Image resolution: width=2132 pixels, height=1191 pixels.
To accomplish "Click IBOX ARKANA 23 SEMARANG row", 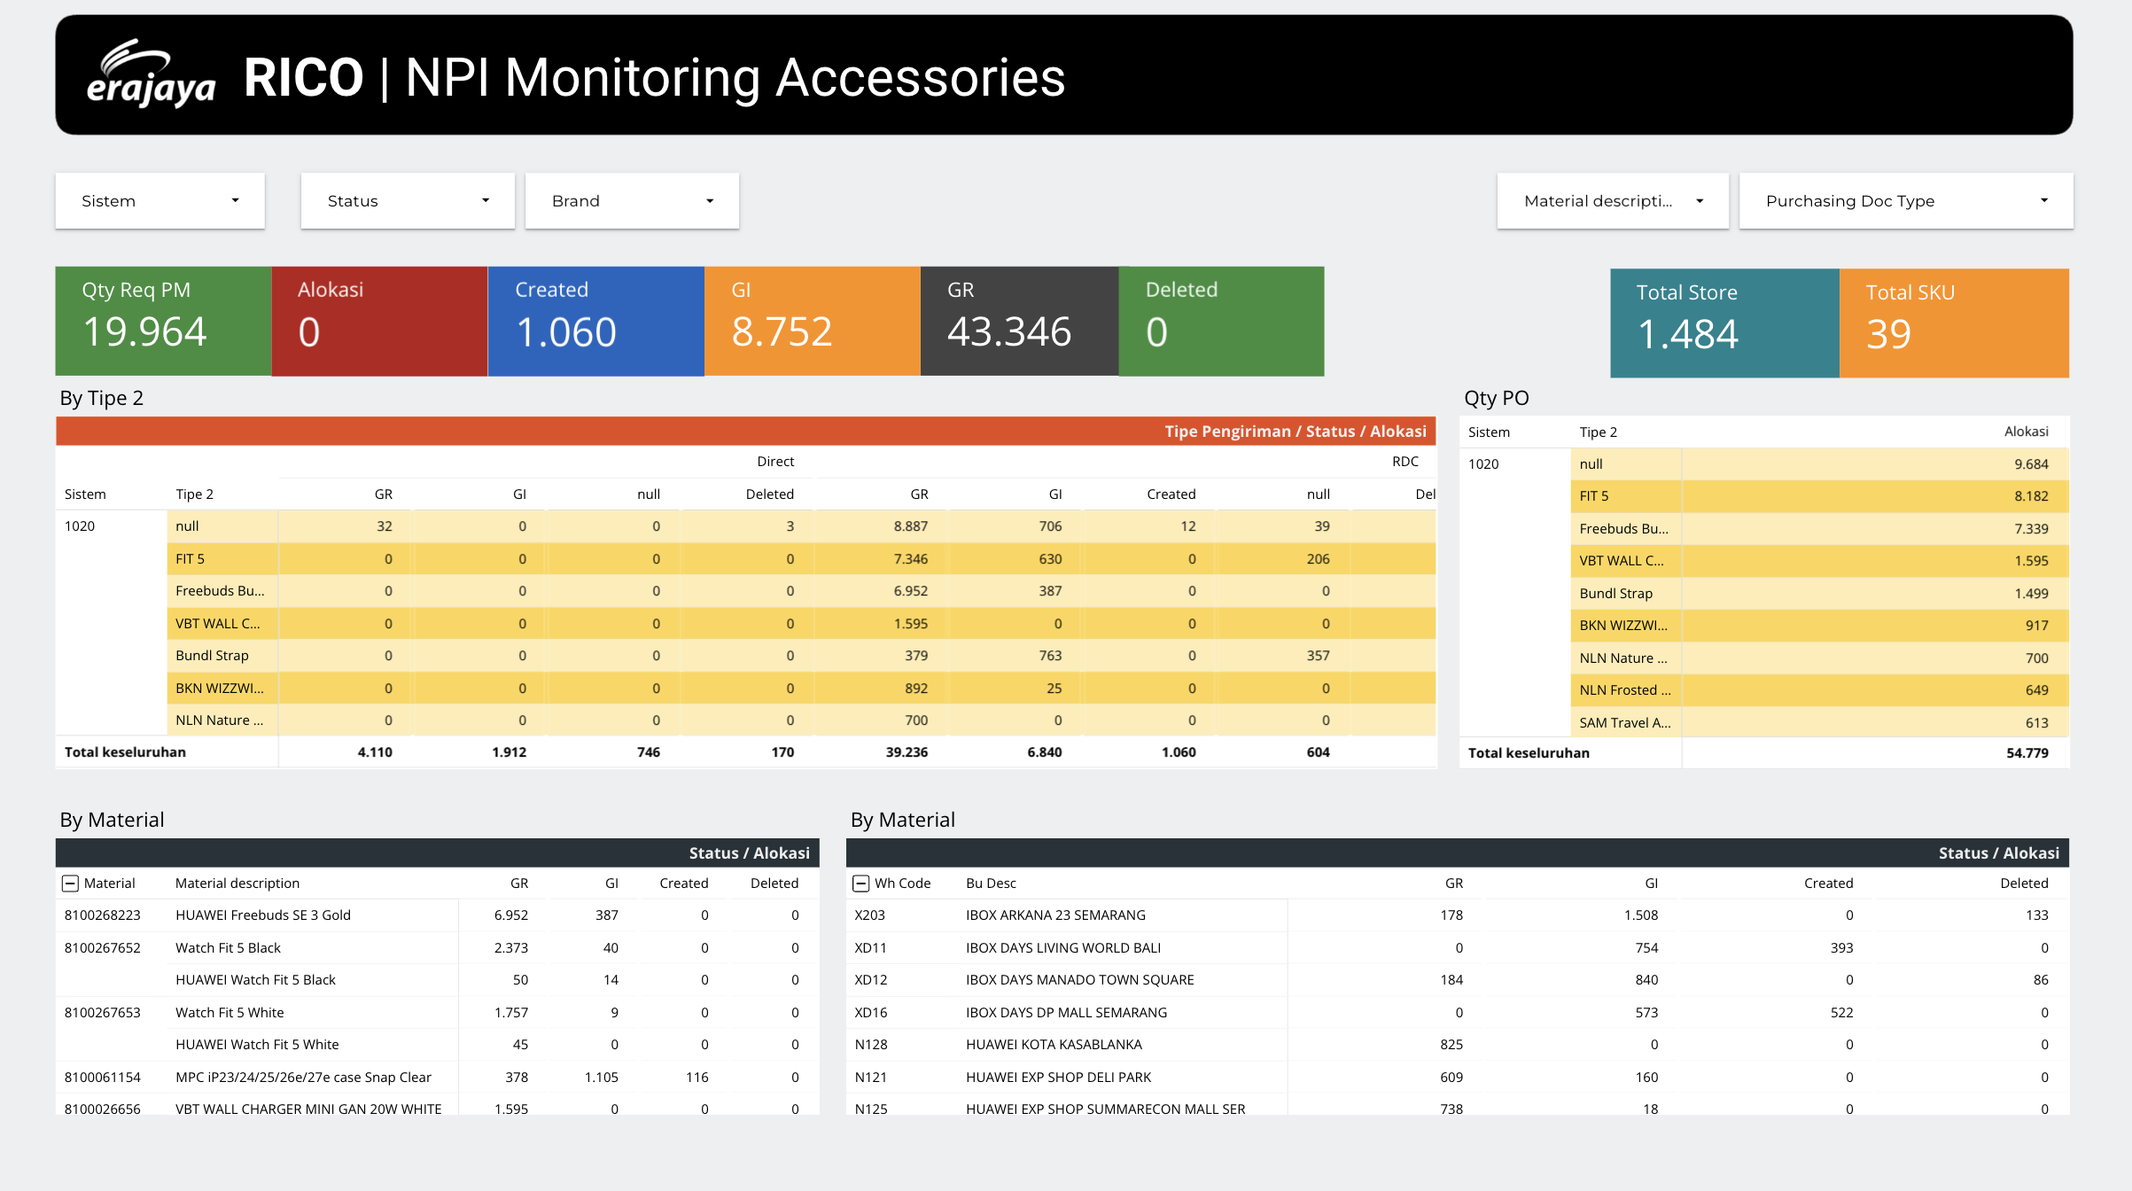I will point(1458,915).
